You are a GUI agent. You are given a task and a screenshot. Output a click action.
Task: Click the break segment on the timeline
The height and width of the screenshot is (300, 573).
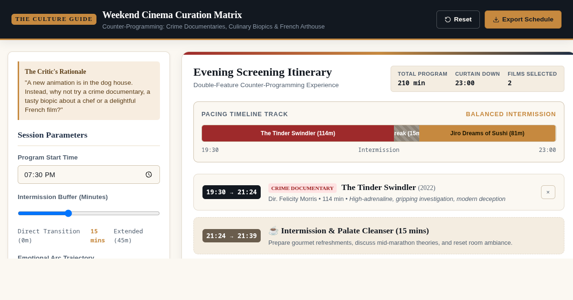click(406, 133)
